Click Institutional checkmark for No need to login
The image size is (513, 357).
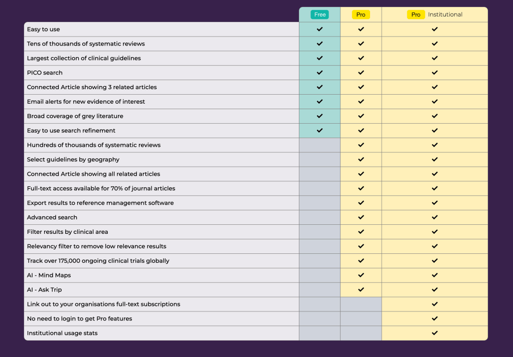pos(435,318)
